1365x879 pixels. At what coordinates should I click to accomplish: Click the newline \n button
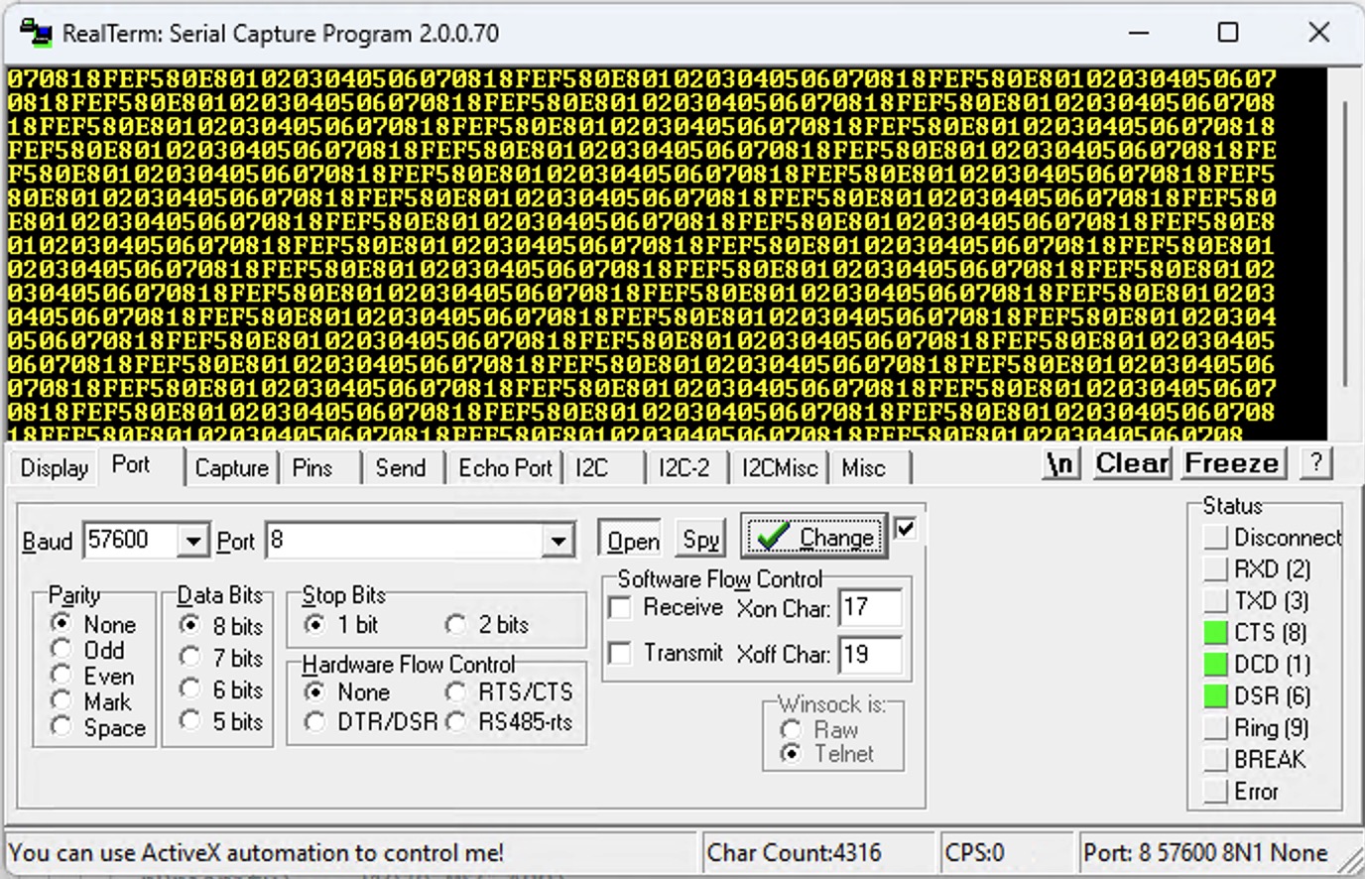(x=1060, y=463)
